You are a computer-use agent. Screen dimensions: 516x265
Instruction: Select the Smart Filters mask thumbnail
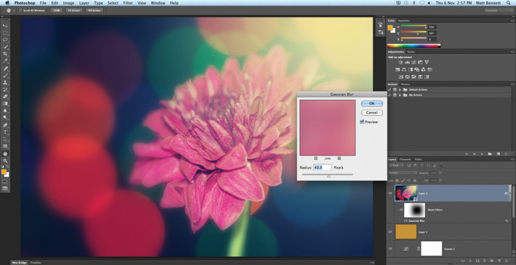click(414, 210)
